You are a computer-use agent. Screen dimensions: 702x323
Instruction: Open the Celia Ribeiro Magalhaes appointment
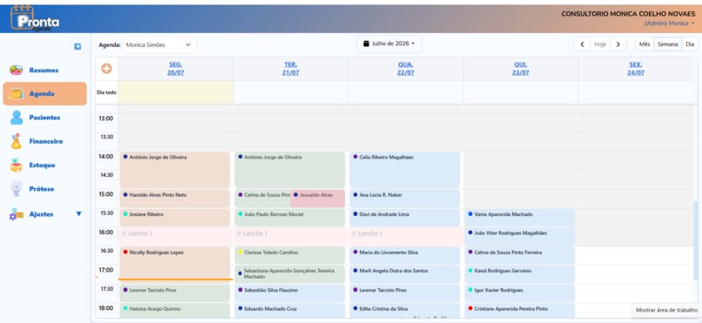click(405, 170)
